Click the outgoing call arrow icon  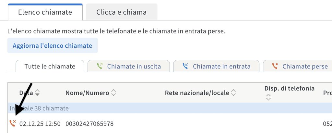point(100,66)
